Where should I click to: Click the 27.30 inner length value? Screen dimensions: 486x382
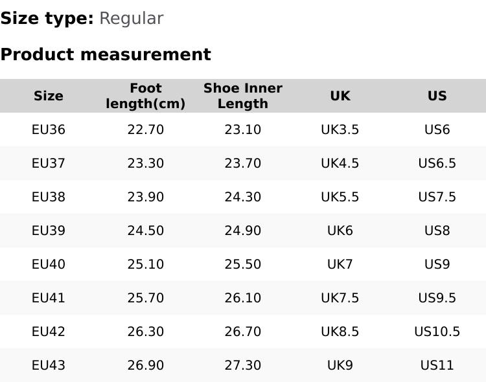(x=243, y=365)
